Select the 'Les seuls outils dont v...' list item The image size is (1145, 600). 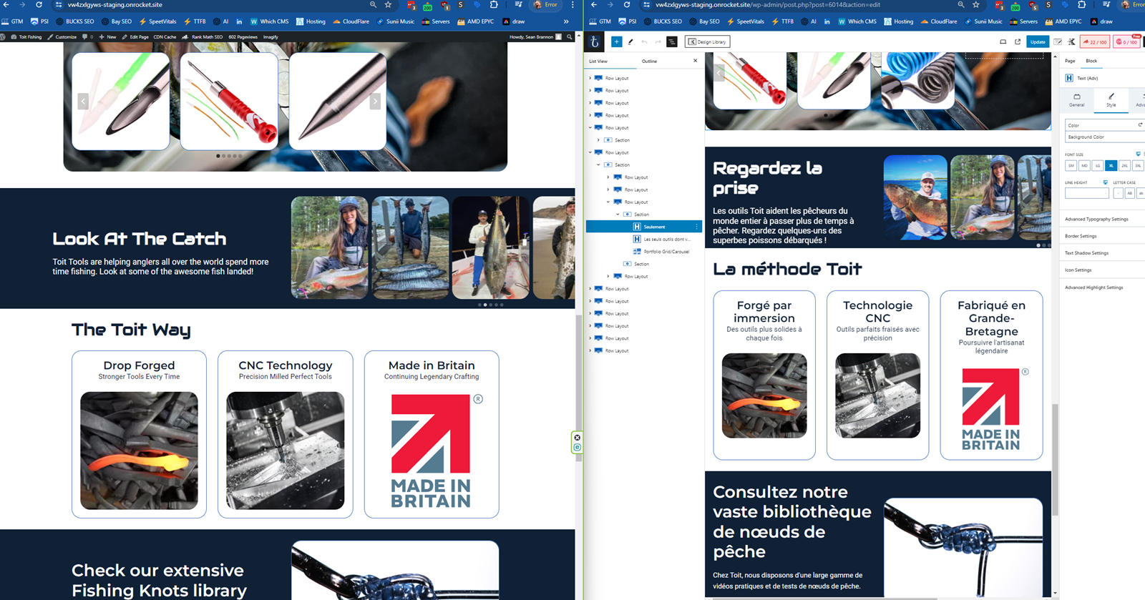coord(666,239)
